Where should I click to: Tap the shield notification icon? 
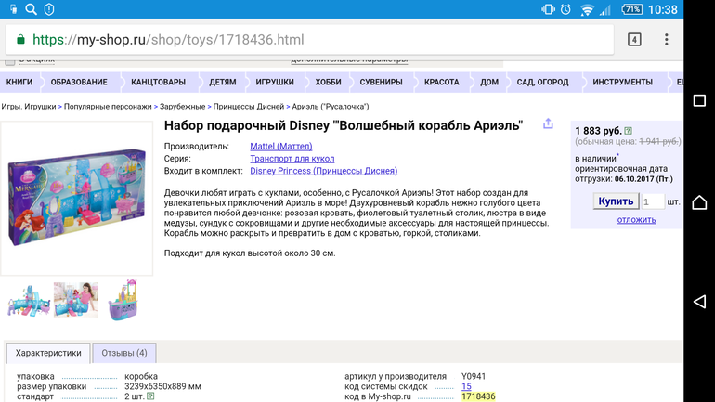tap(49, 9)
